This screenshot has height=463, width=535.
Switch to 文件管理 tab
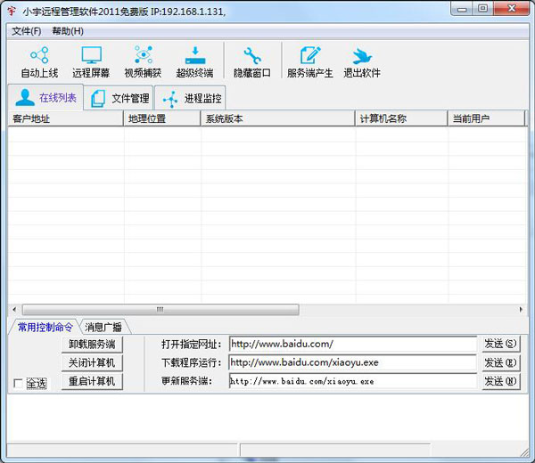pos(119,99)
